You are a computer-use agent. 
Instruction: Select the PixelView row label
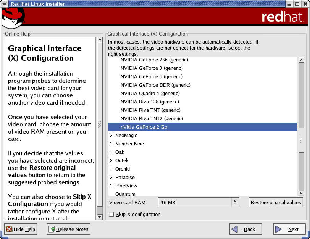[x=126, y=186]
